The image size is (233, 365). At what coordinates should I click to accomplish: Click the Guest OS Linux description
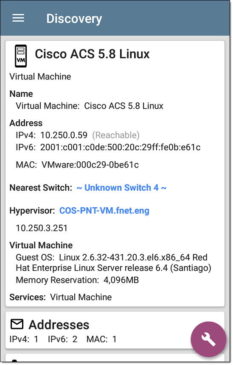tap(114, 263)
